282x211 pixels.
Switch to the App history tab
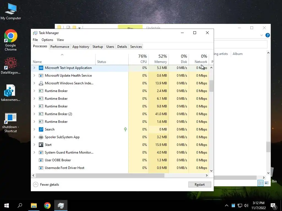click(81, 47)
